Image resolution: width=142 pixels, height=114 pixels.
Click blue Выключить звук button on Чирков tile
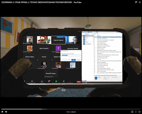point(60,37)
